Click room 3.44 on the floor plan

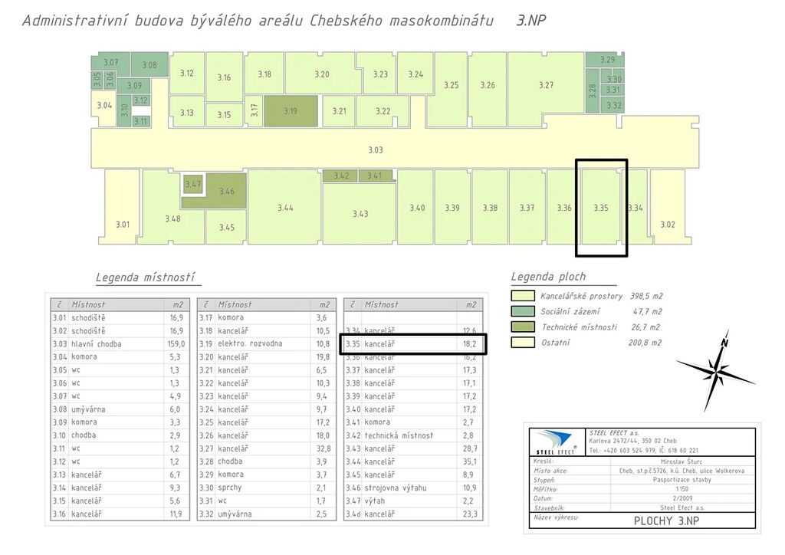(x=285, y=208)
